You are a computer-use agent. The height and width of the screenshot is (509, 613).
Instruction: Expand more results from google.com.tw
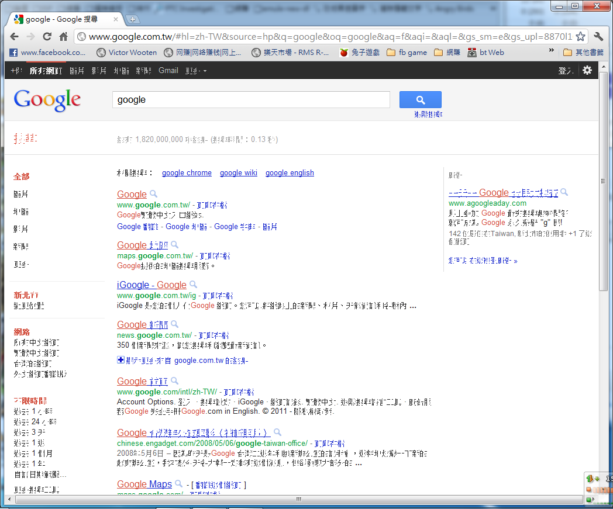[121, 361]
